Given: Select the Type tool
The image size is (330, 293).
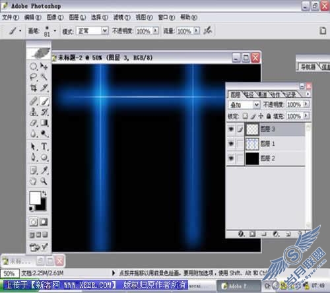Looking at the screenshot, I should (44, 146).
